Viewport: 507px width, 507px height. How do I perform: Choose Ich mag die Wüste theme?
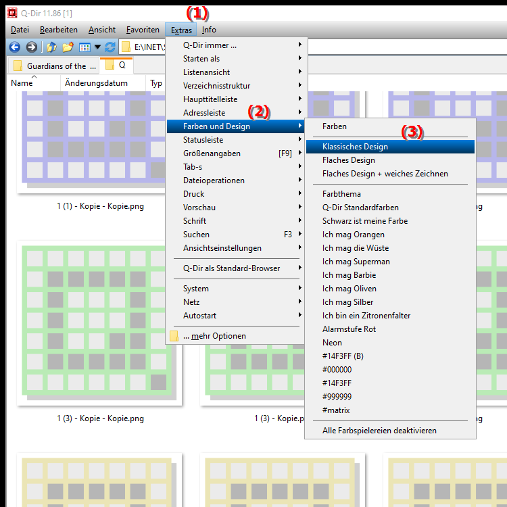(x=390, y=248)
